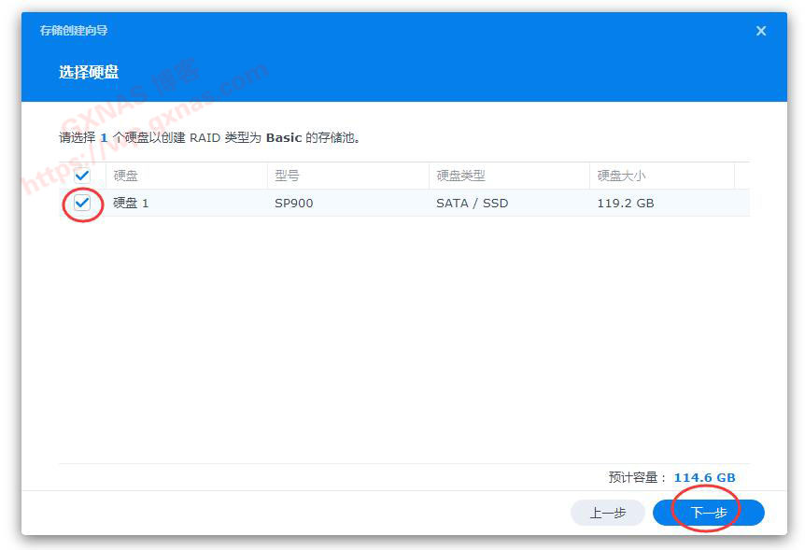Viewport: 805px width, 550px height.
Task: Enable the header checkbox above the disk list
Action: pyautogui.click(x=82, y=175)
